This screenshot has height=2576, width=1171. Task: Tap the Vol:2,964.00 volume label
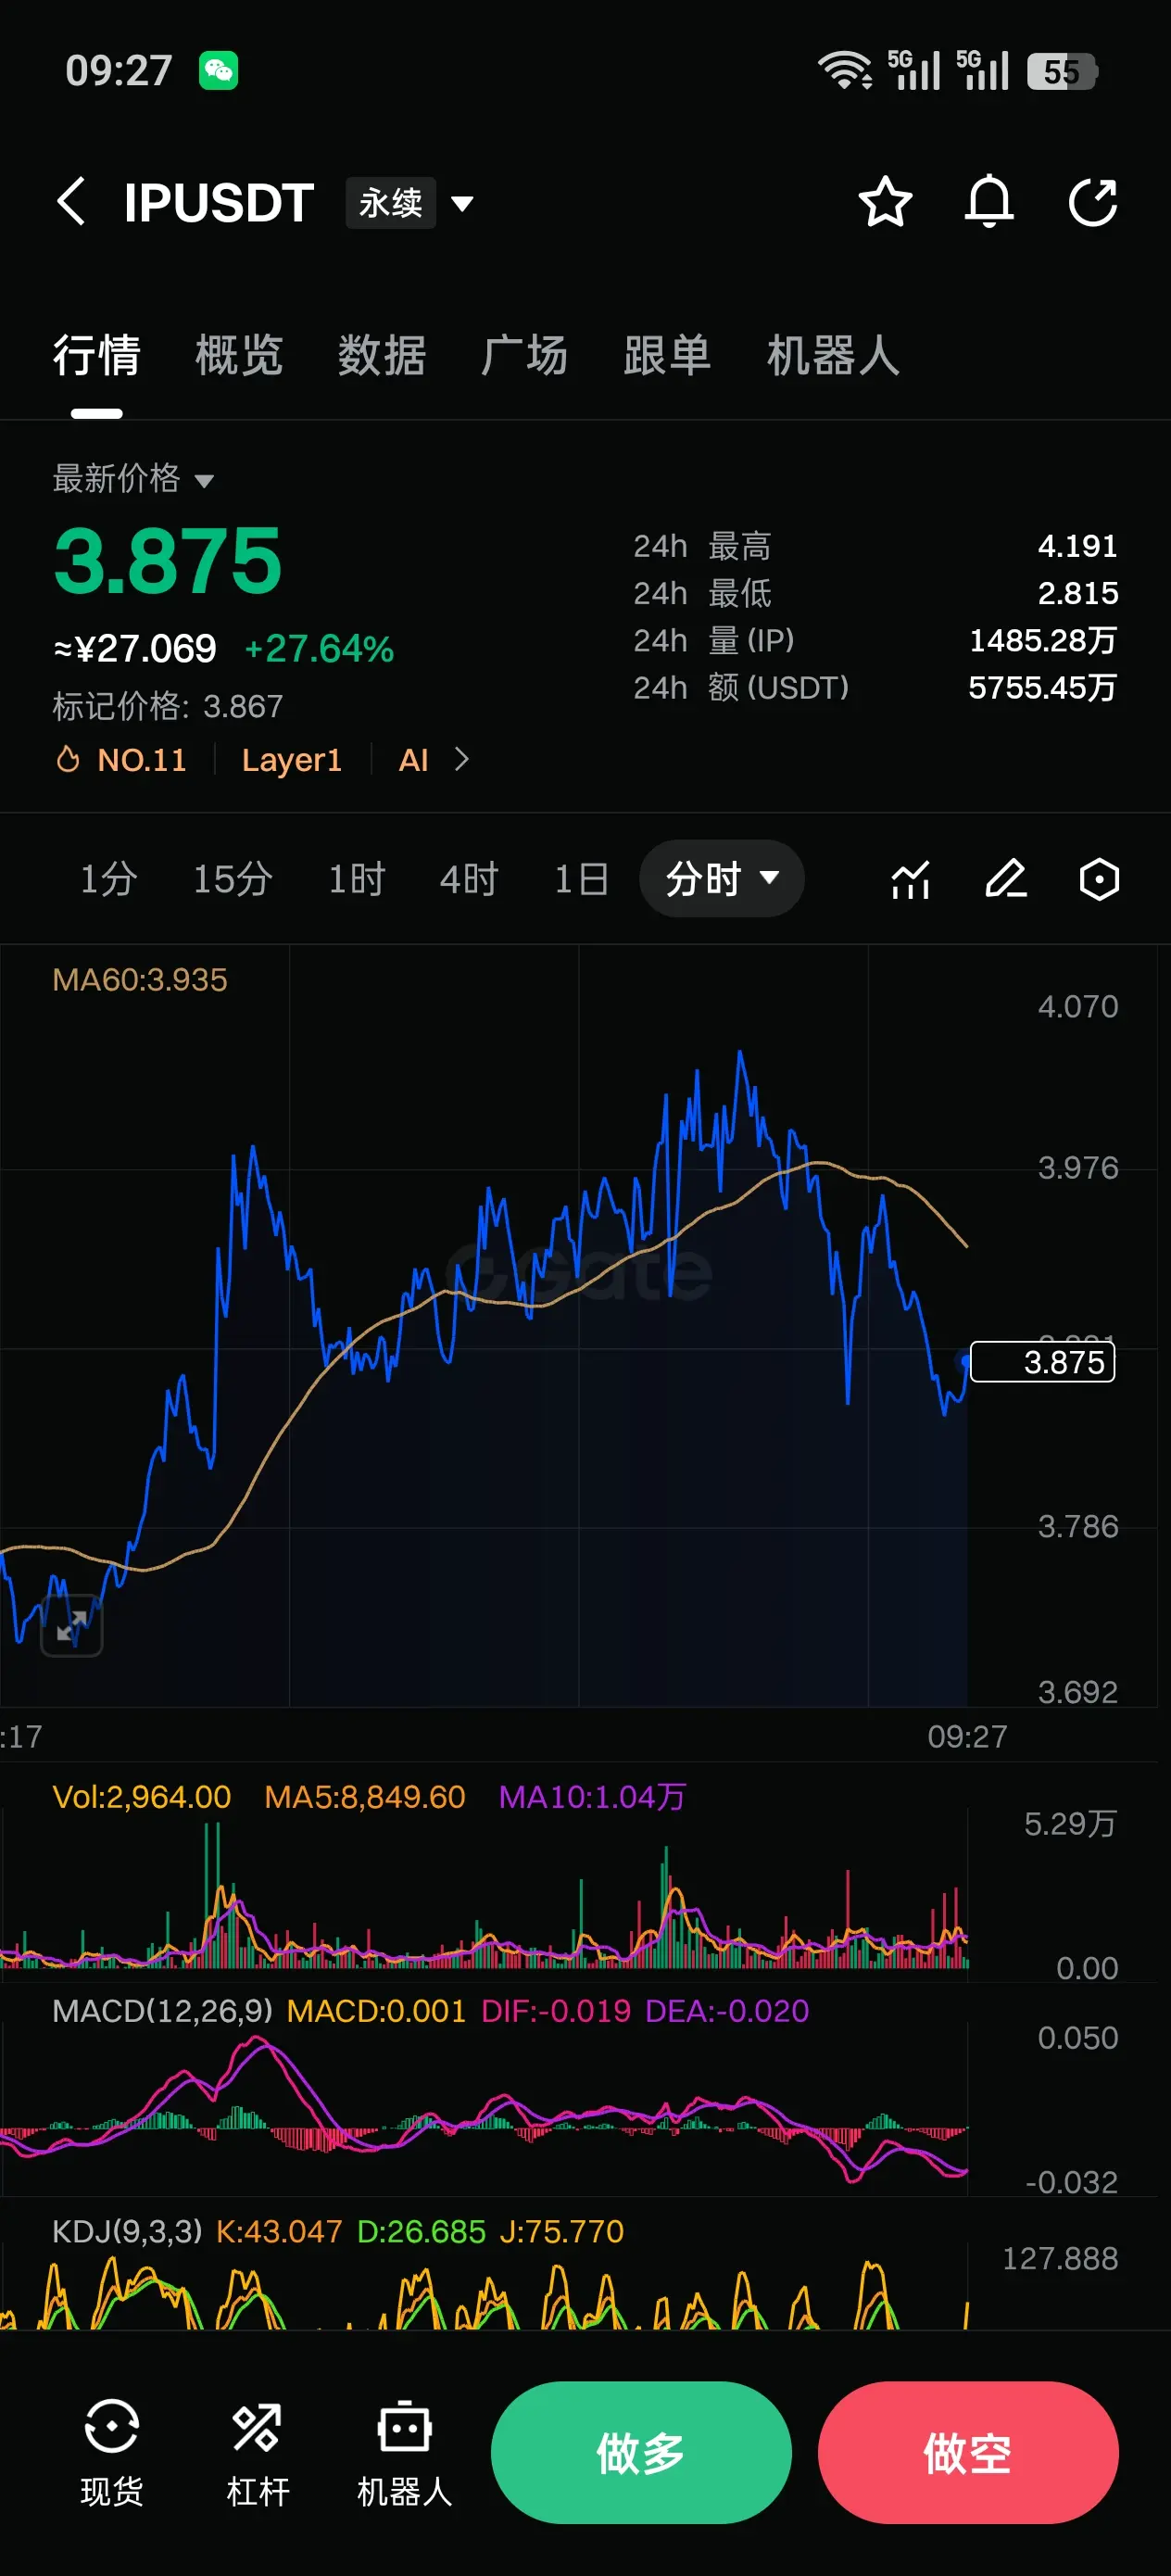tap(141, 1797)
